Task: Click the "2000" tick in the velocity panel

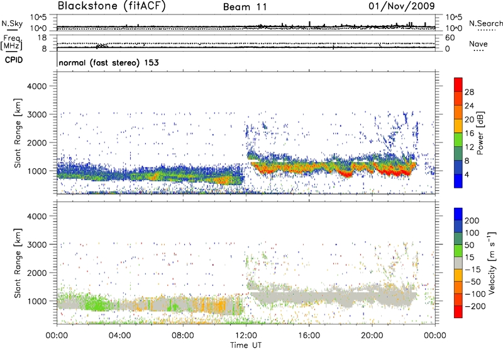Action: click(x=36, y=273)
